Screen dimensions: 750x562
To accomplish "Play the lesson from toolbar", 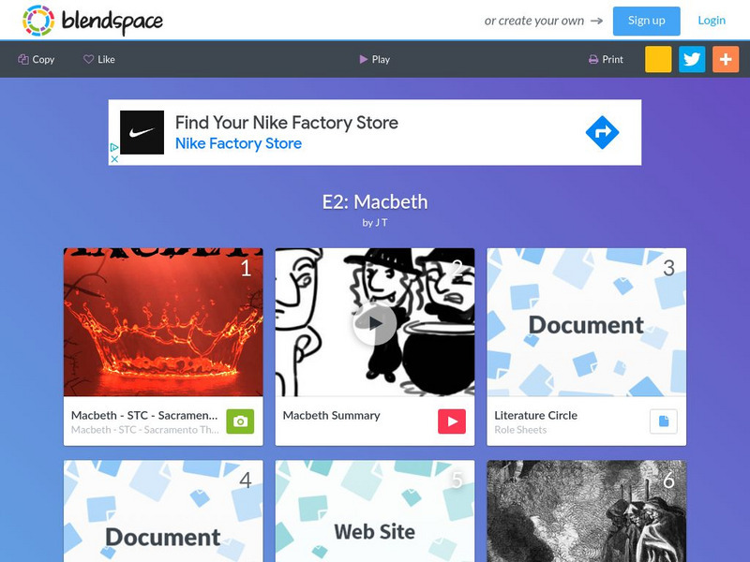I will pos(374,59).
